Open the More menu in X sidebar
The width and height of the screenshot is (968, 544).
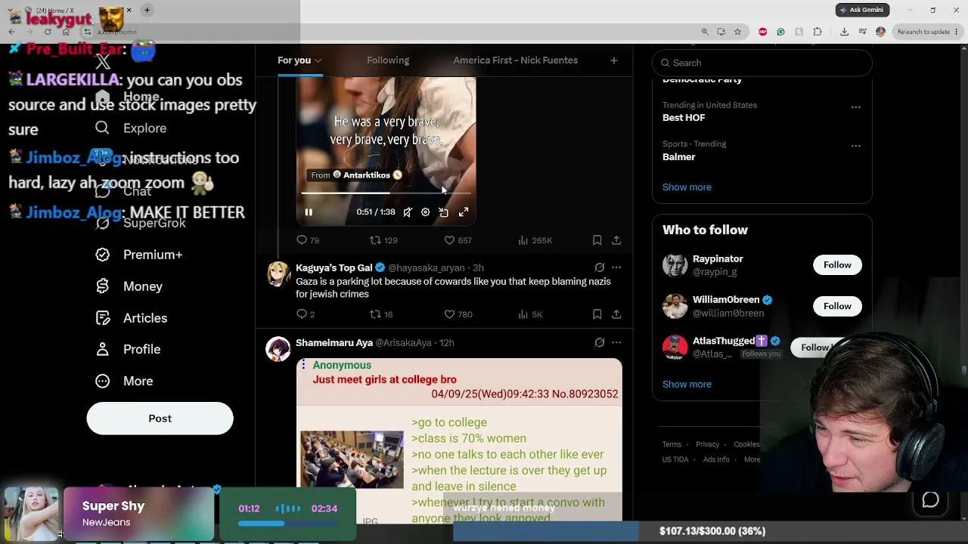125,381
